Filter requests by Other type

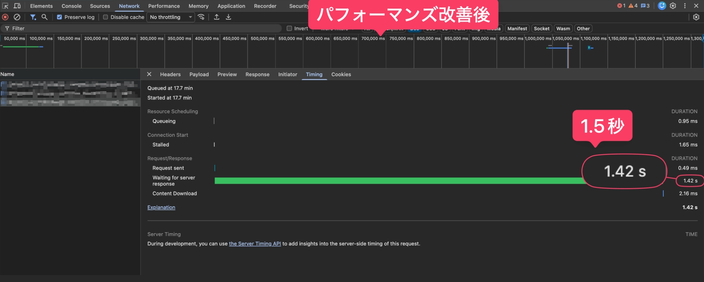tap(583, 28)
